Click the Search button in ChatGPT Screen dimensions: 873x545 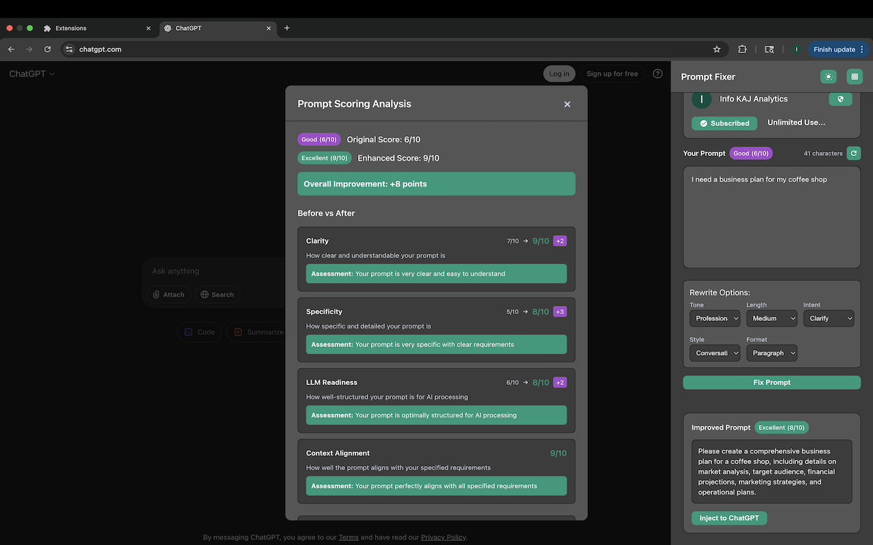tap(217, 294)
